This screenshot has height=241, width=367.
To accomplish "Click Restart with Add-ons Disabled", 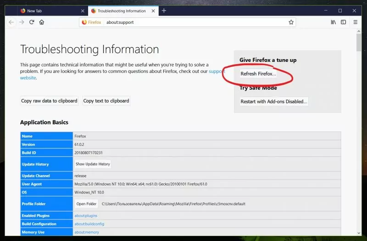I will (x=274, y=101).
